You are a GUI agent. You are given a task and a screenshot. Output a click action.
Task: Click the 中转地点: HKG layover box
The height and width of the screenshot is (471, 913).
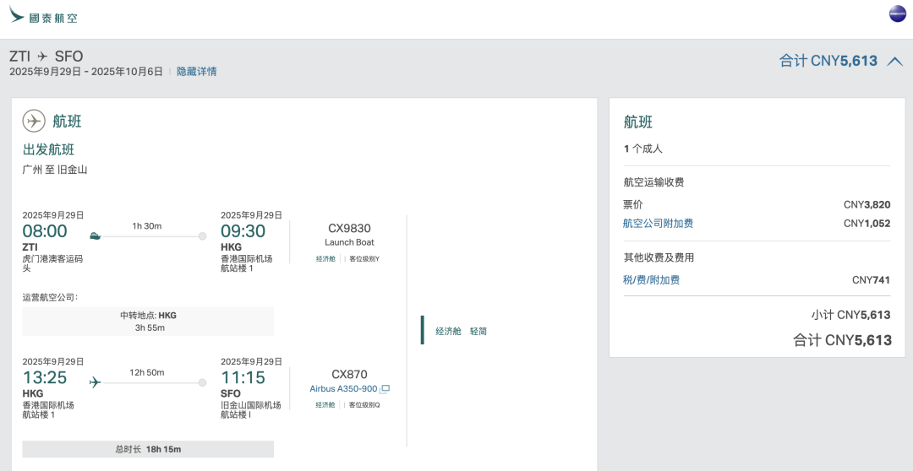click(x=148, y=322)
